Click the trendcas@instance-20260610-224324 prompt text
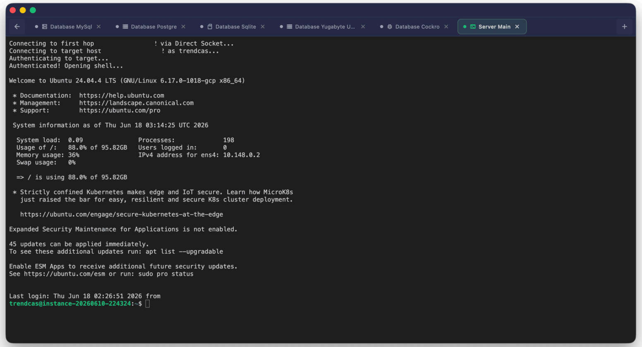The height and width of the screenshot is (347, 642). coord(70,304)
